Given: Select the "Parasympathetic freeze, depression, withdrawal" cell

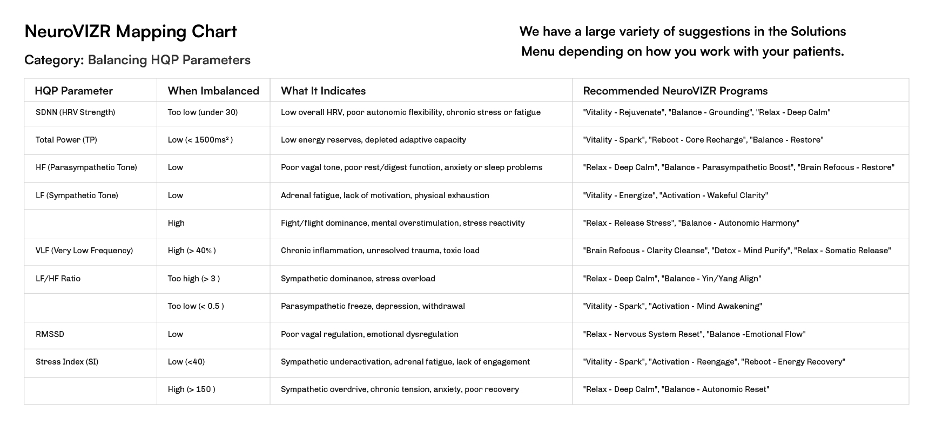Looking at the screenshot, I should [373, 306].
